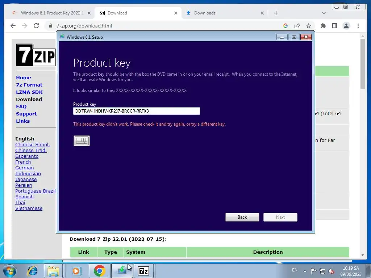This screenshot has height=278, width=371.
Task: Select the Download sidebar item
Action: click(x=29, y=99)
